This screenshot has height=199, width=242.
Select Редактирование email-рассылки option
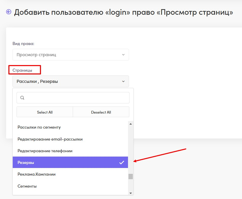point(70,139)
